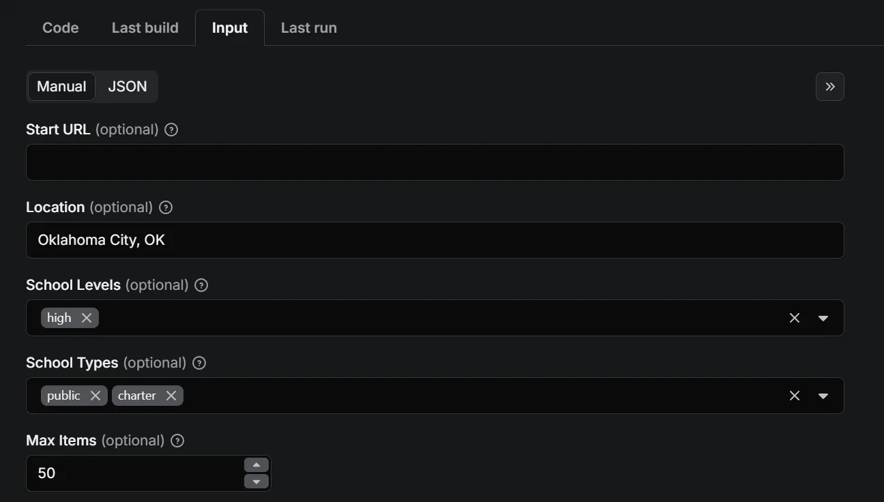Screen dimensions: 884x502
Task: Click the Location help icon
Action: [166, 207]
